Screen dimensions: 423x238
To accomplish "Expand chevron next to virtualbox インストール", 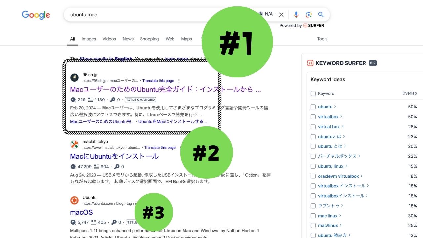I will tap(368, 186).
